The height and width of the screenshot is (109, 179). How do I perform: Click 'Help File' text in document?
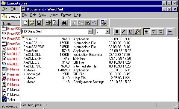coord(79,78)
